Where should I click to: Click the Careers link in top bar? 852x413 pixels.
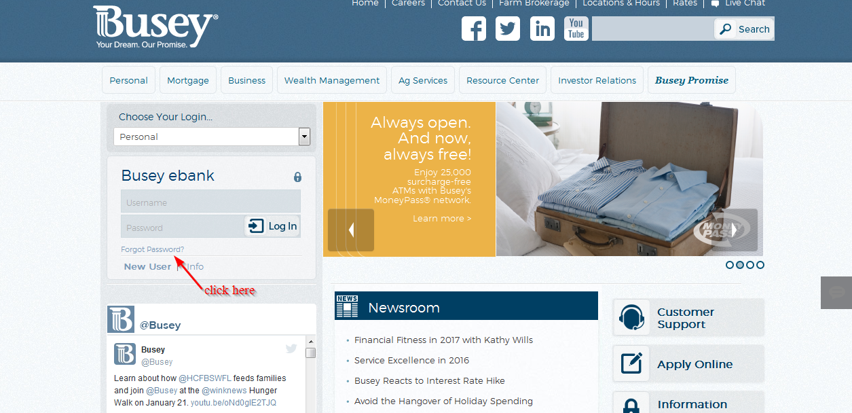pos(408,3)
